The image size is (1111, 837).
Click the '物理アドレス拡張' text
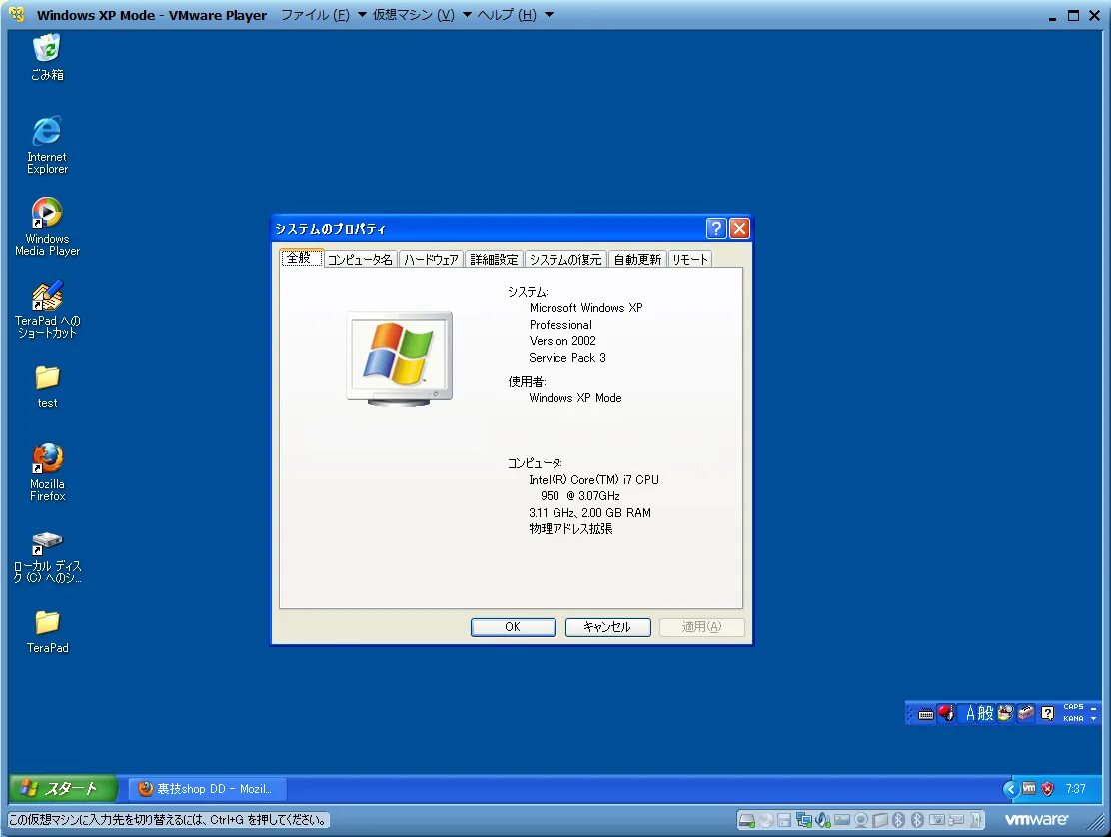[x=570, y=529]
